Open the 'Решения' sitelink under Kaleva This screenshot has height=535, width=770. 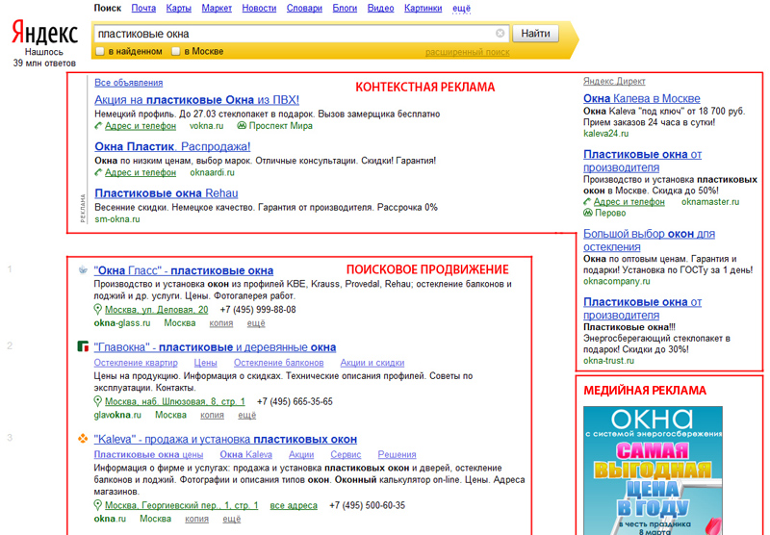pyautogui.click(x=397, y=454)
